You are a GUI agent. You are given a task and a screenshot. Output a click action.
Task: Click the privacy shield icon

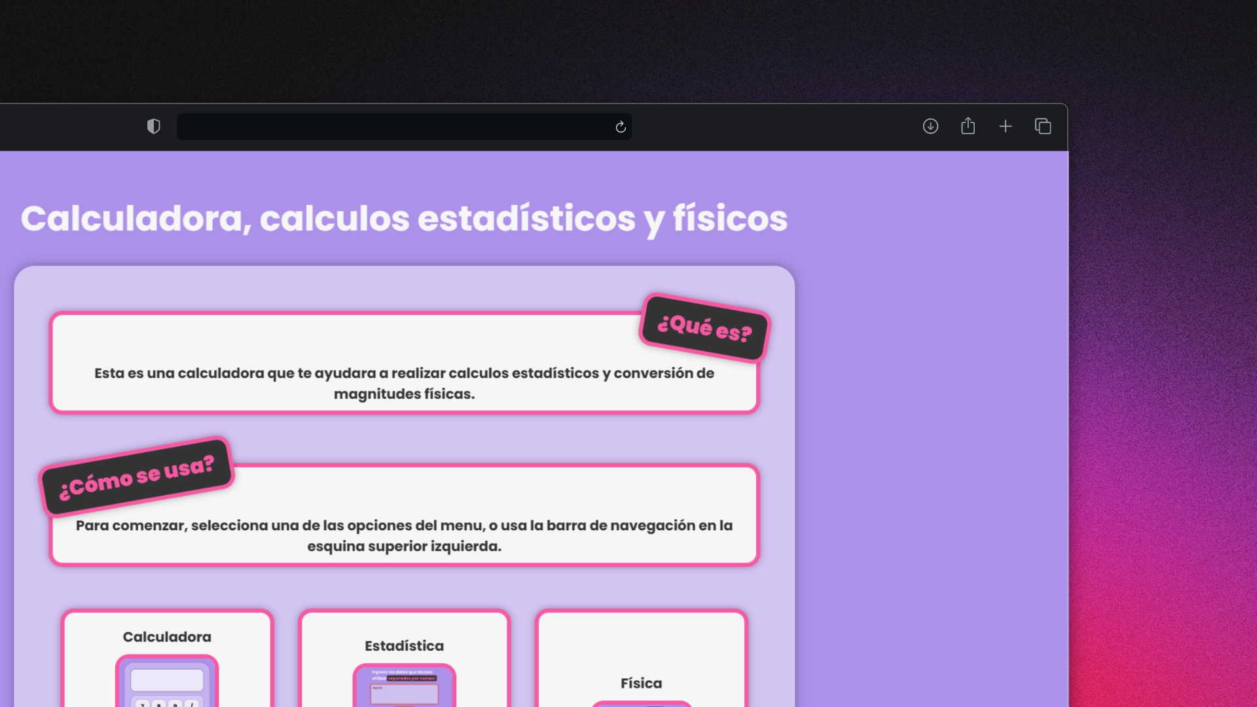[153, 126]
